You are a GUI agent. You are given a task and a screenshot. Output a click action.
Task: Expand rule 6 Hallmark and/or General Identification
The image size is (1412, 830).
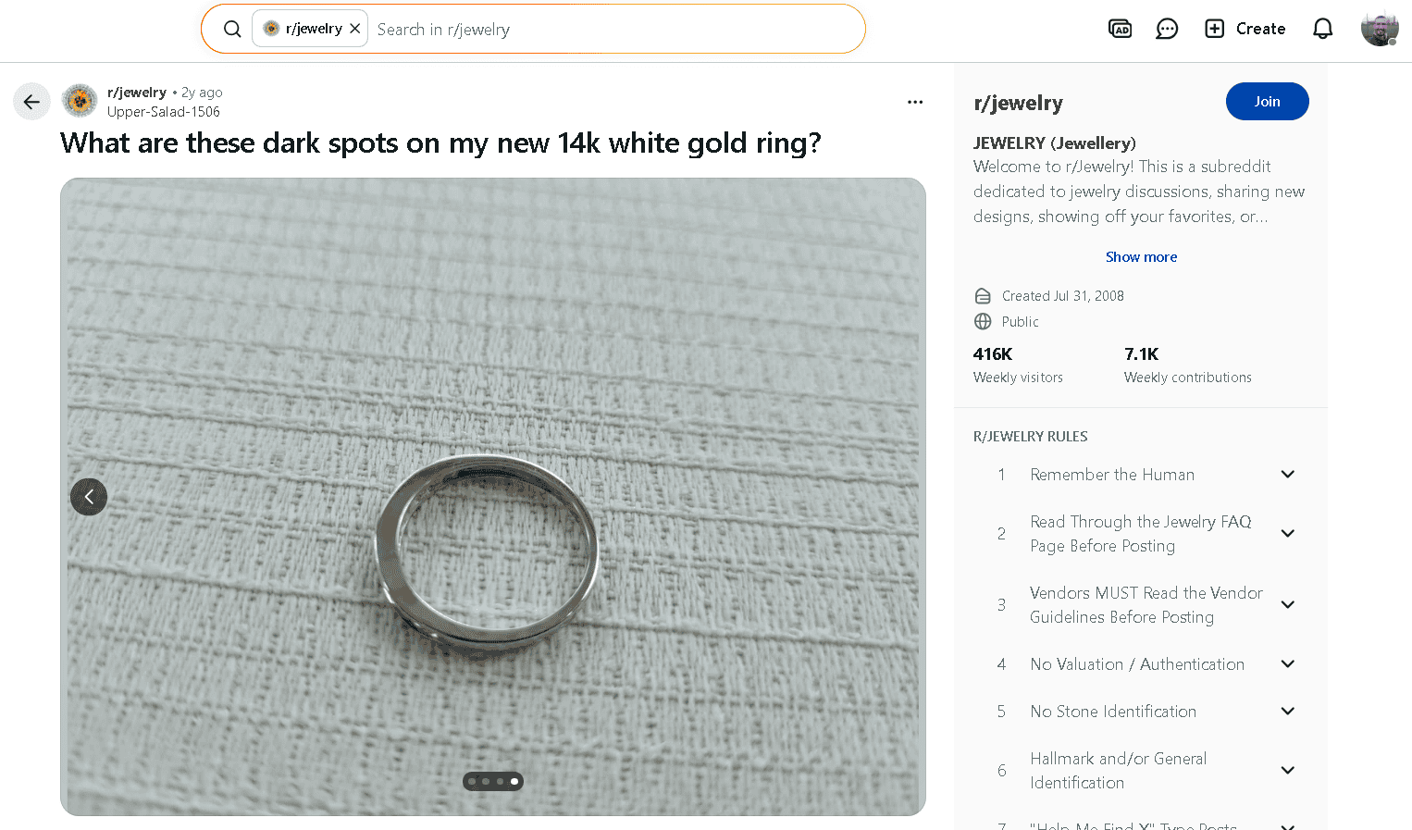(1287, 770)
